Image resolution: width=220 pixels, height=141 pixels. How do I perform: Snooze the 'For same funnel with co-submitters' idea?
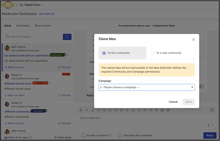click(65, 67)
